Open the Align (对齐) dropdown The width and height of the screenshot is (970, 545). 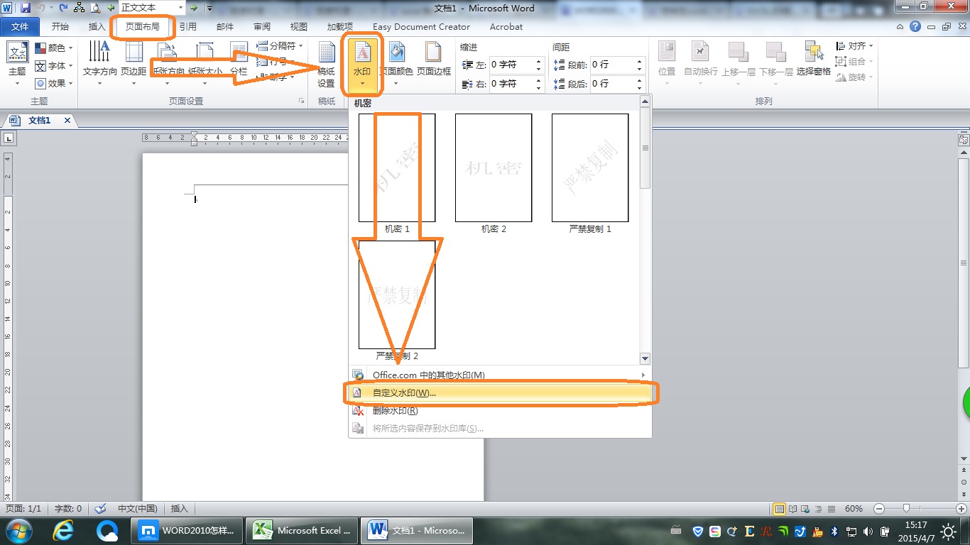click(854, 46)
